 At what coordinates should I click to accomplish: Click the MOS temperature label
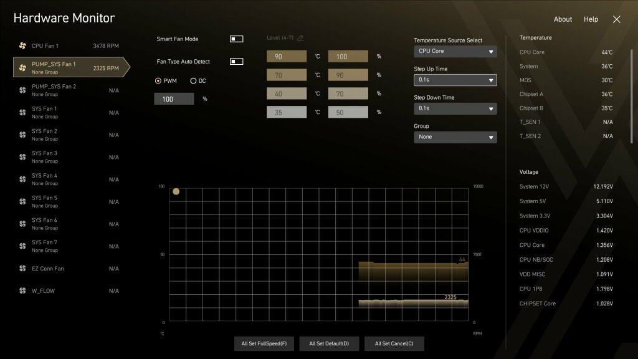point(525,80)
